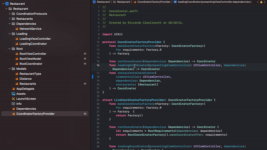The width and height of the screenshot is (267, 150).
Task: Click the LoadingCoordinator Swift file icon
Action: tap(17, 44)
